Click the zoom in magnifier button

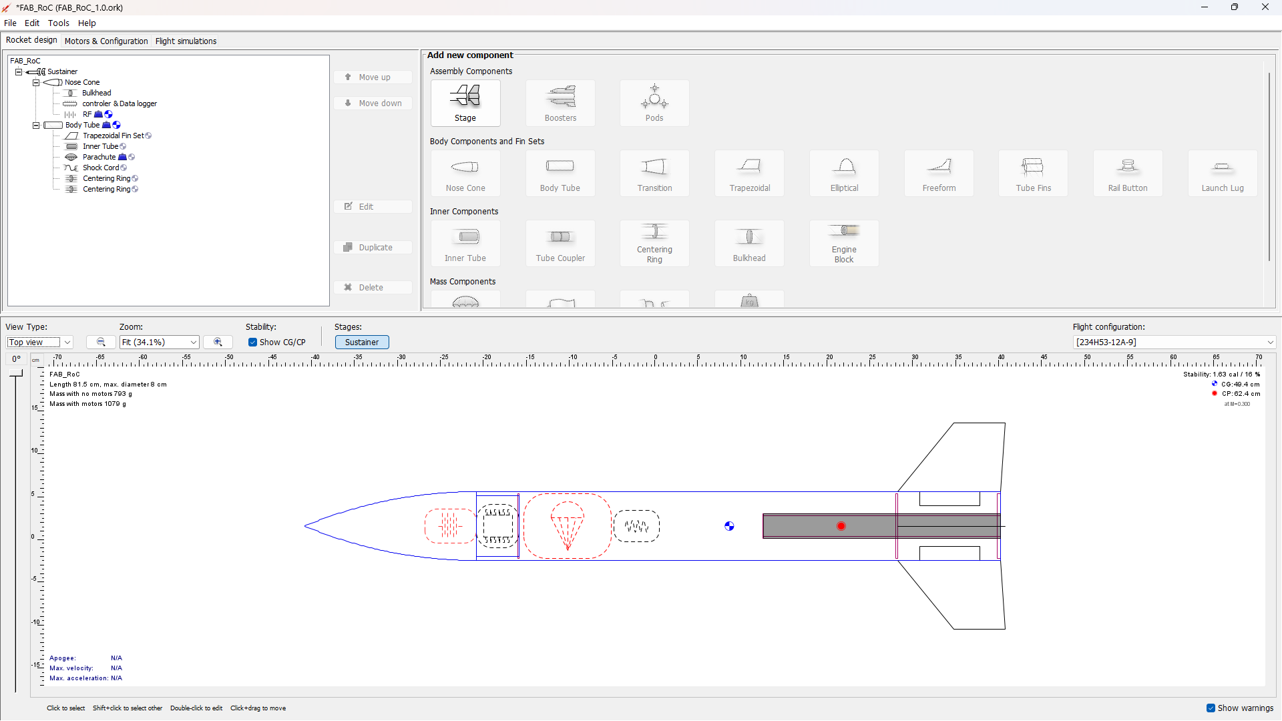coord(218,342)
